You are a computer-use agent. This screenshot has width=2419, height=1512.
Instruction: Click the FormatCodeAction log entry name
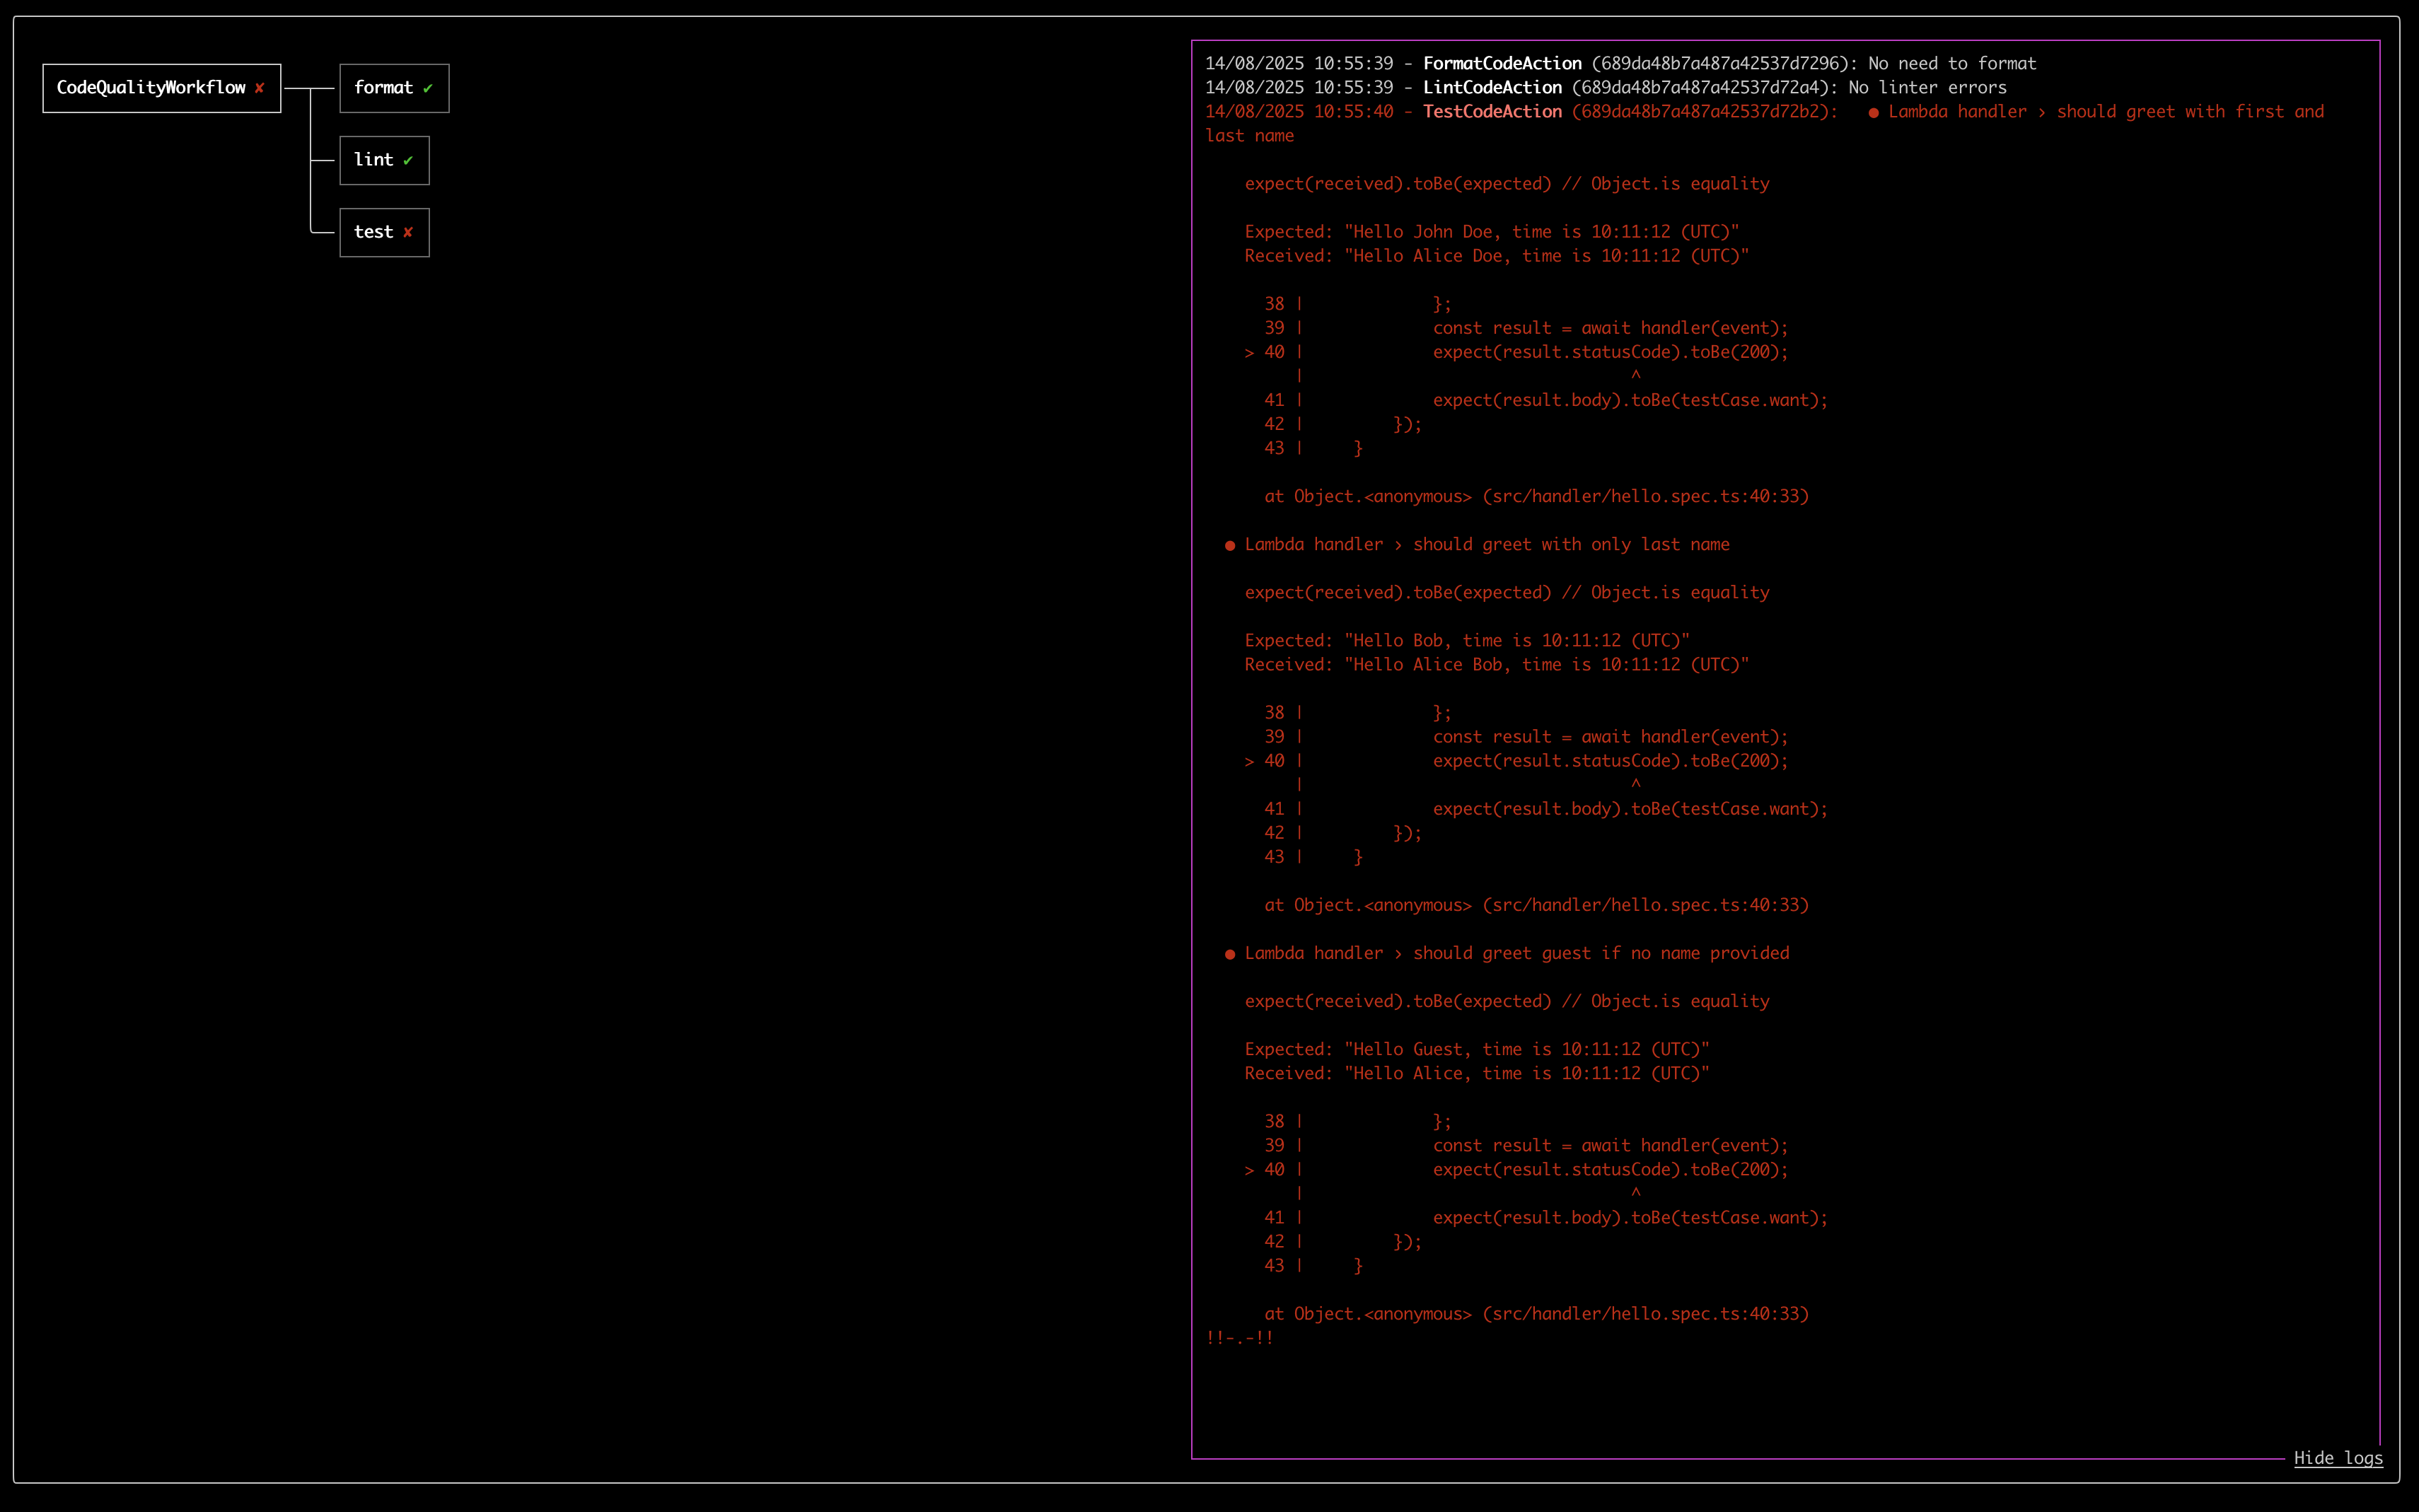click(1502, 64)
